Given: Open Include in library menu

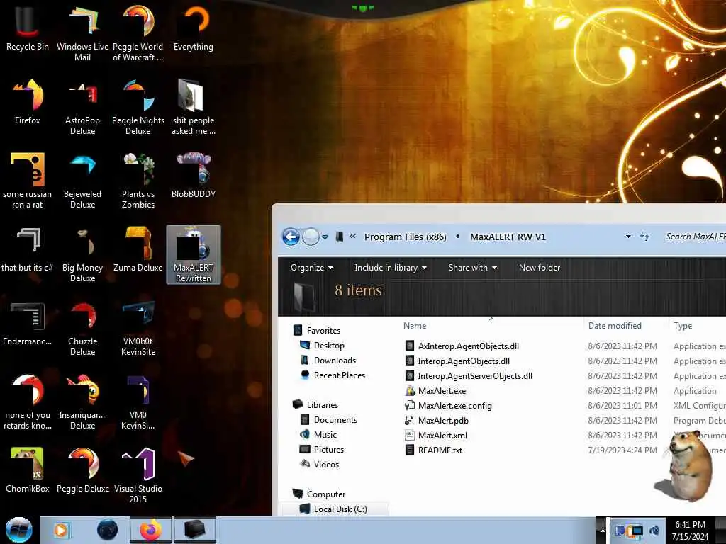Looking at the screenshot, I should 391,267.
